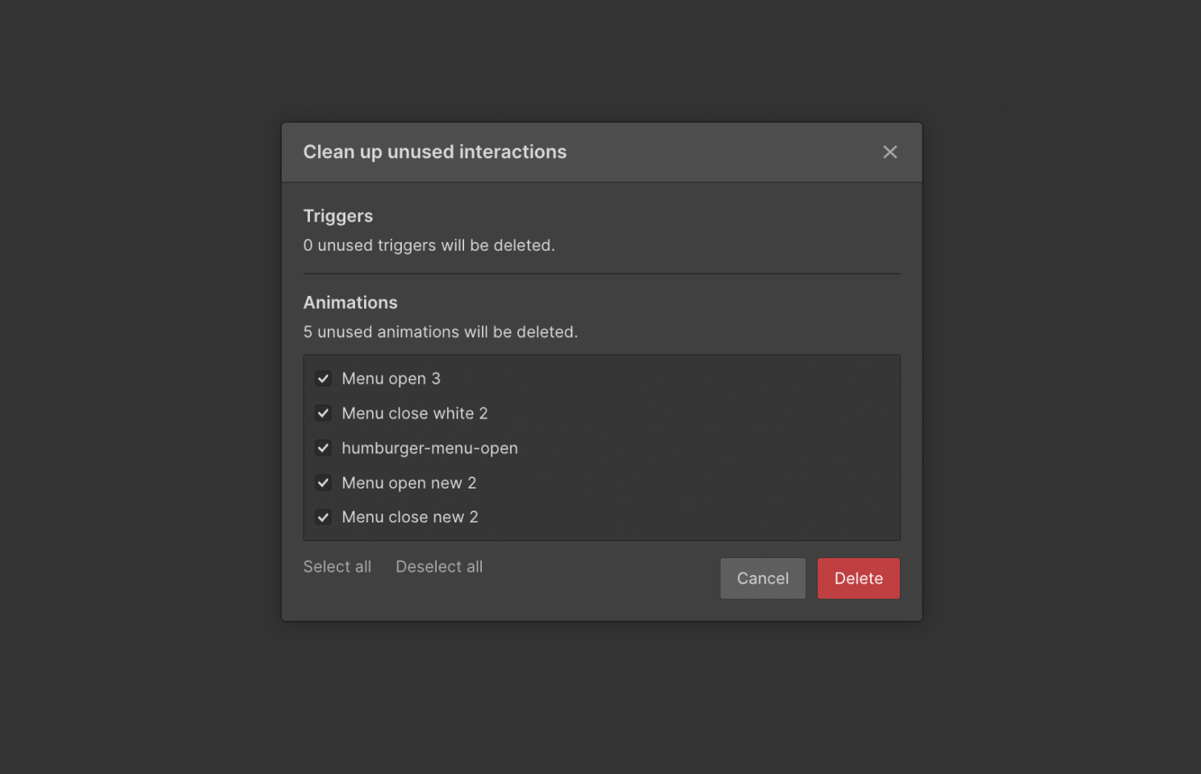Click the '5 unused animations will be deleted' text
Screen dimensions: 1201x774
click(441, 331)
